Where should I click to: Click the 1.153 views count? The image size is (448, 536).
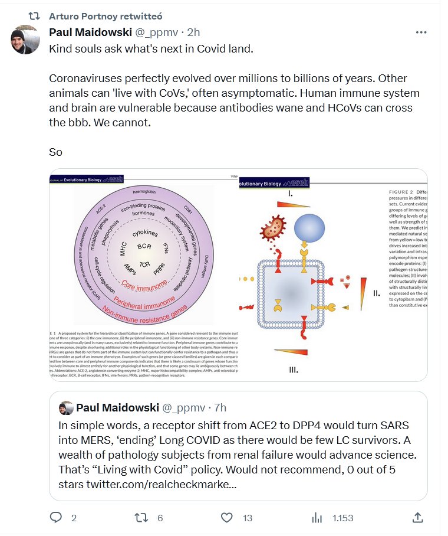342,518
